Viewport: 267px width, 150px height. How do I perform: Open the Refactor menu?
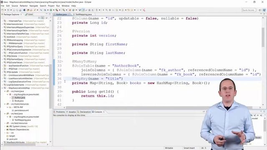click(x=24, y=6)
